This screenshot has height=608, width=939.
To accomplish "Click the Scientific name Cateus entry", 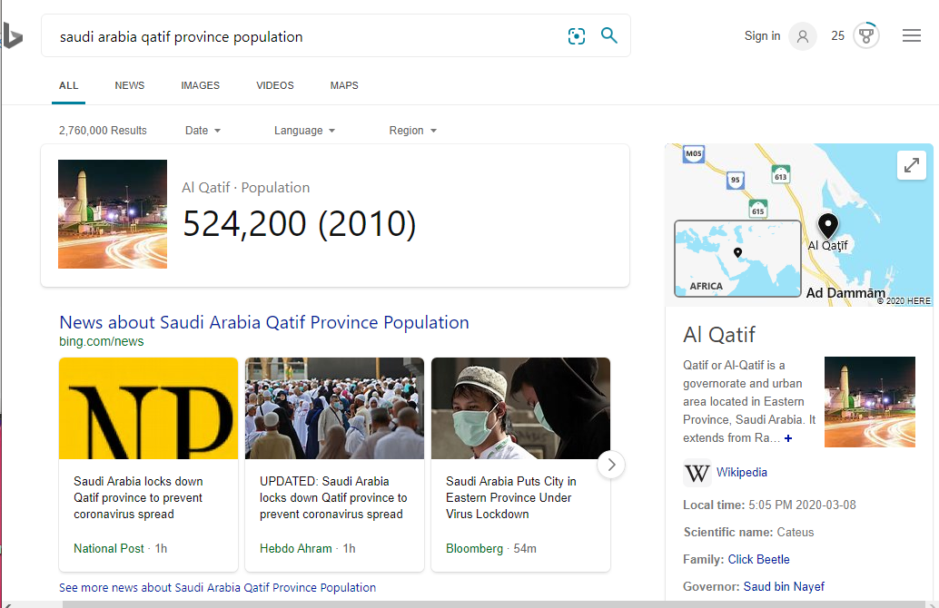I will [x=748, y=533].
